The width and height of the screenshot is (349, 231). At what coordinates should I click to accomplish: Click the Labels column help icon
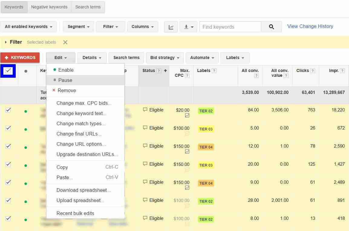coord(214,71)
